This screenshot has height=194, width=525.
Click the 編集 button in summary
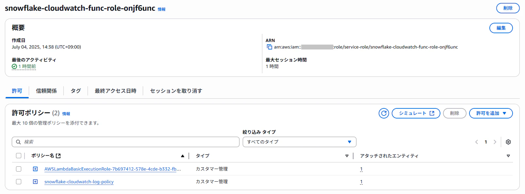(x=501, y=28)
